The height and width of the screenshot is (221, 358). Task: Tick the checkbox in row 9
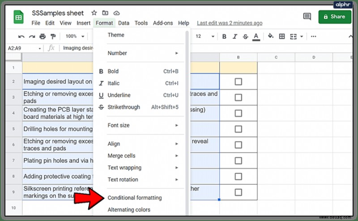(238, 192)
